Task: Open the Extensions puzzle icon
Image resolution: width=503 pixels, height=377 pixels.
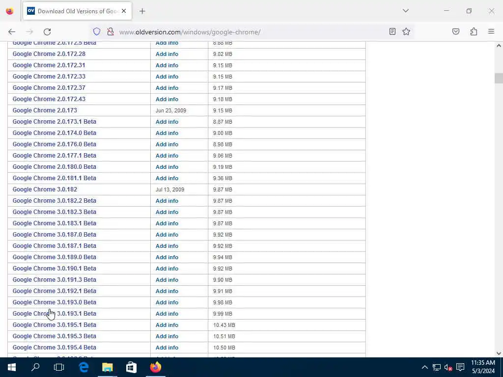Action: tap(474, 31)
